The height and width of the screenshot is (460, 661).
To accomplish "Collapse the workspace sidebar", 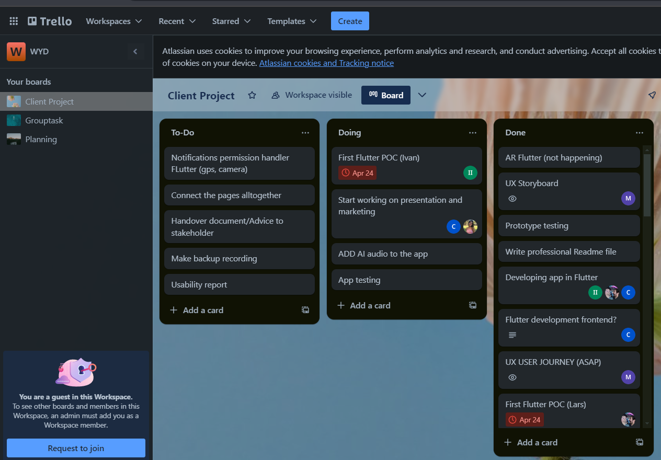I will (135, 52).
